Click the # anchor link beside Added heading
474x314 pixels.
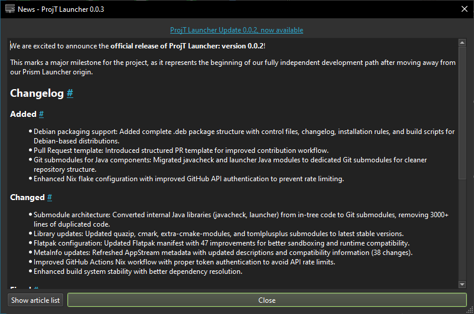click(41, 114)
